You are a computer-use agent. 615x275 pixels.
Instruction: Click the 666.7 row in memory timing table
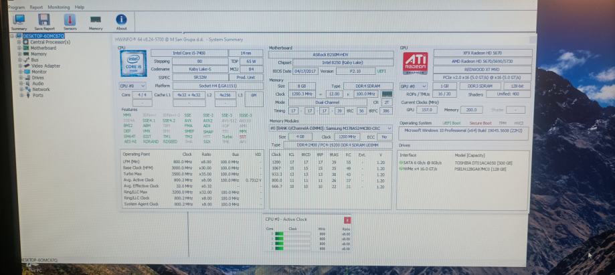[x=329, y=187]
